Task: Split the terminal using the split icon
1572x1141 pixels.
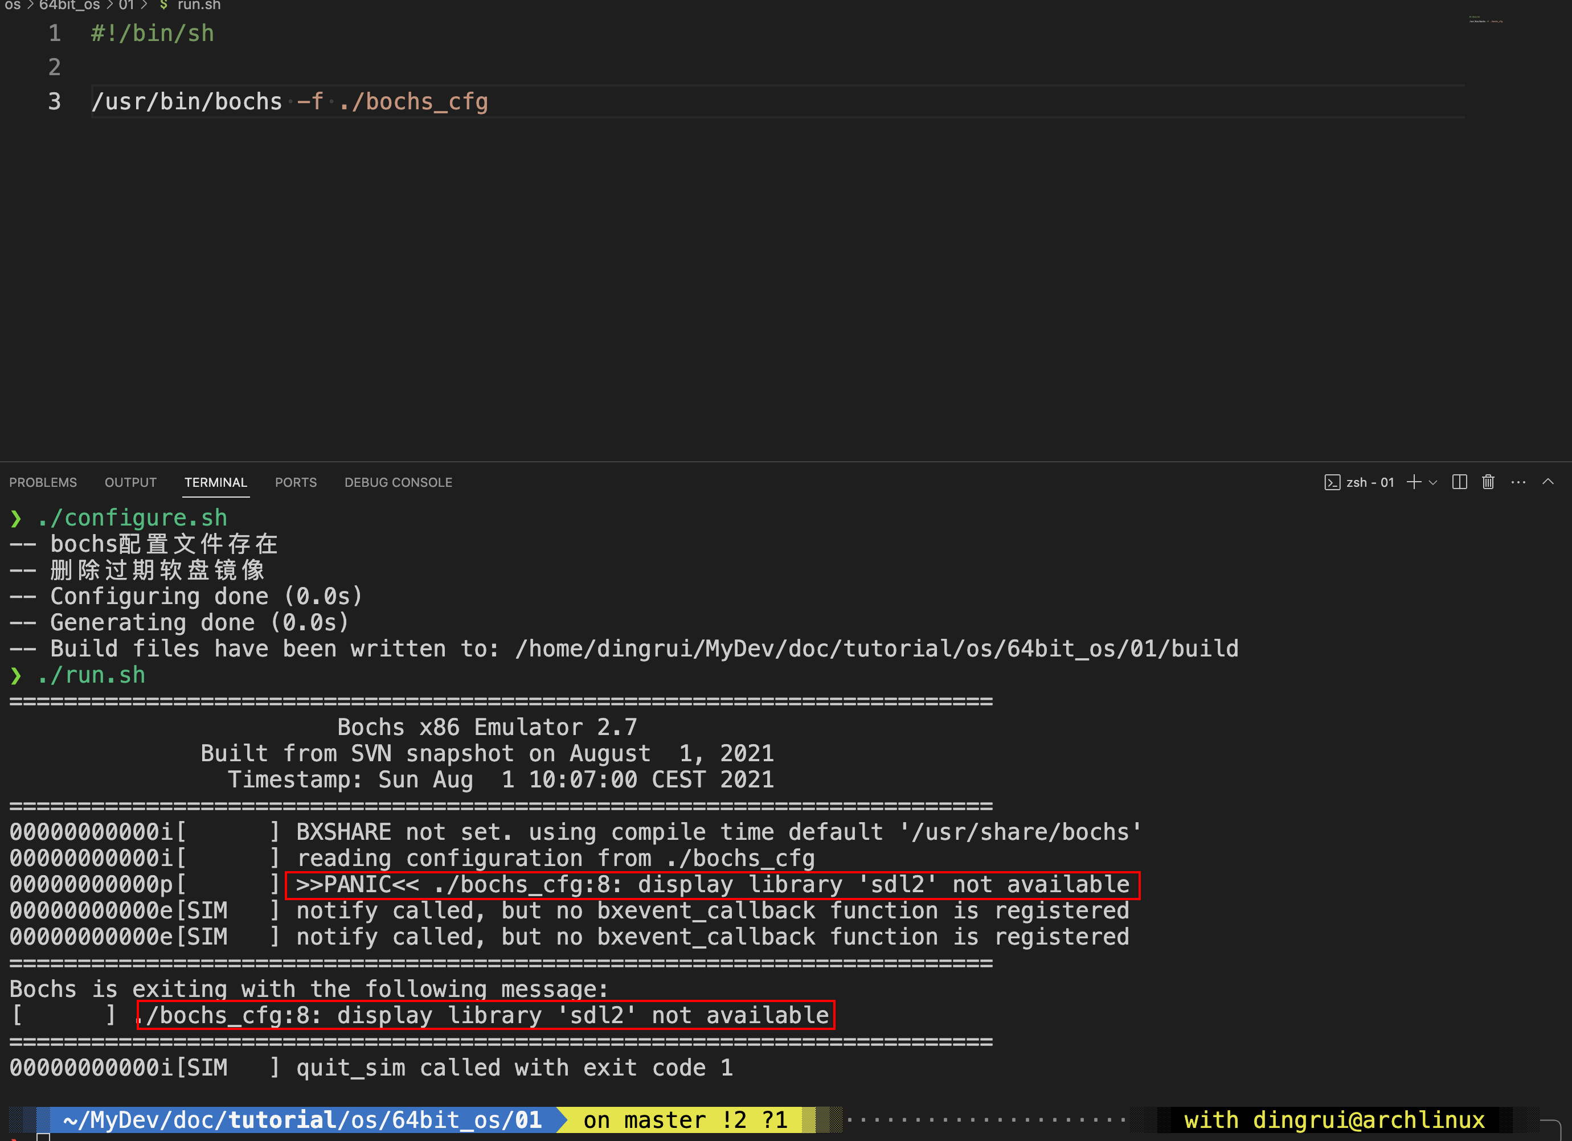Action: [1459, 482]
